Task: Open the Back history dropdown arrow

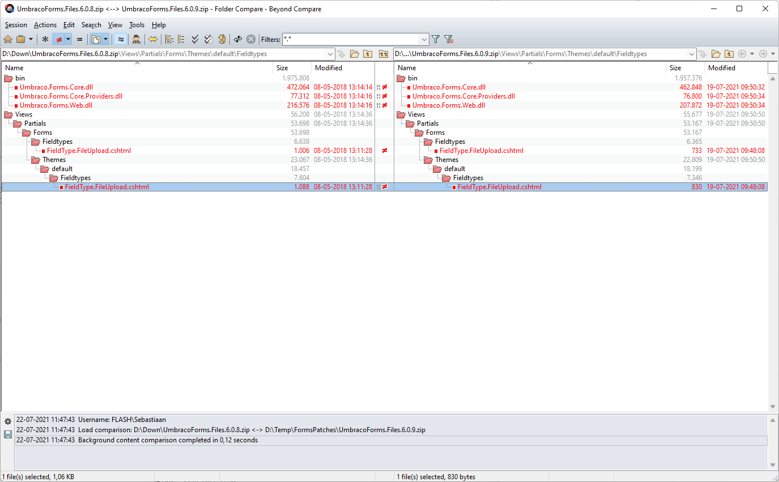Action: click(752, 54)
